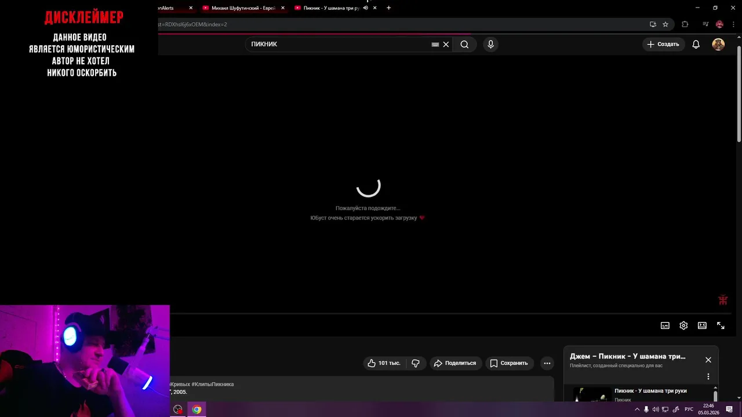This screenshot has height=417, width=742.
Task: Open the recording app on taskbar
Action: (178, 409)
